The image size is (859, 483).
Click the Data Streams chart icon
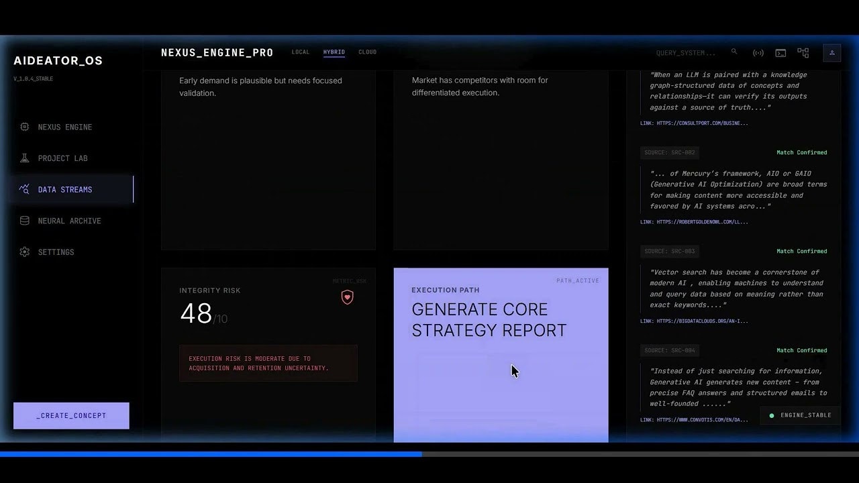25,189
